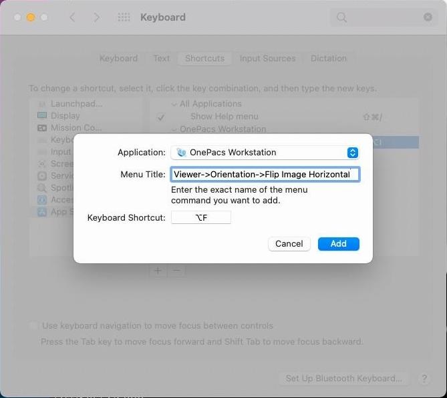
Task: Click Set Up Bluetooth Keyboard button
Action: (344, 379)
